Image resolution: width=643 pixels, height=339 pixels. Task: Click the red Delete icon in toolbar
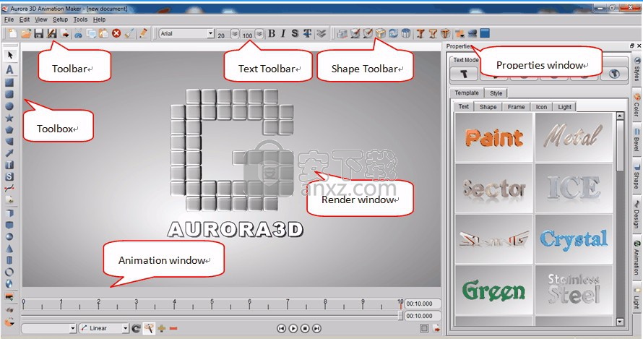point(116,34)
